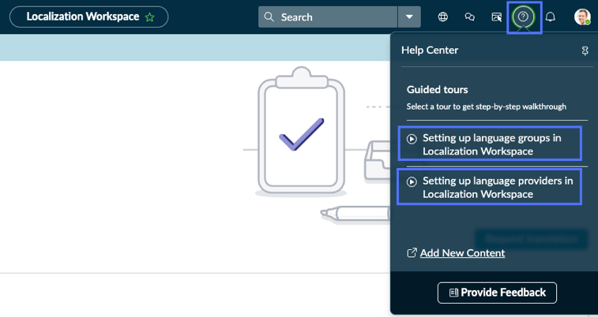The width and height of the screenshot is (598, 317).
Task: Open the chat conversations icon
Action: pyautogui.click(x=470, y=17)
